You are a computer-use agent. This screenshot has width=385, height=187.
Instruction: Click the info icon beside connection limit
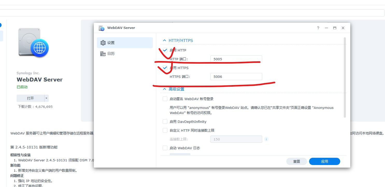coord(266,139)
